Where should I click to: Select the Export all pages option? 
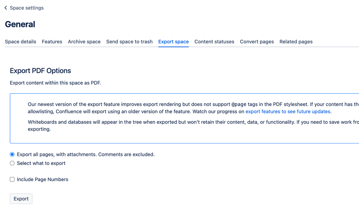tap(12, 154)
